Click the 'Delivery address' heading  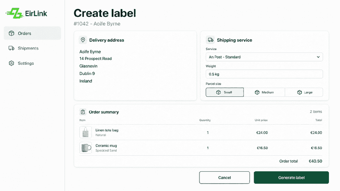click(107, 40)
